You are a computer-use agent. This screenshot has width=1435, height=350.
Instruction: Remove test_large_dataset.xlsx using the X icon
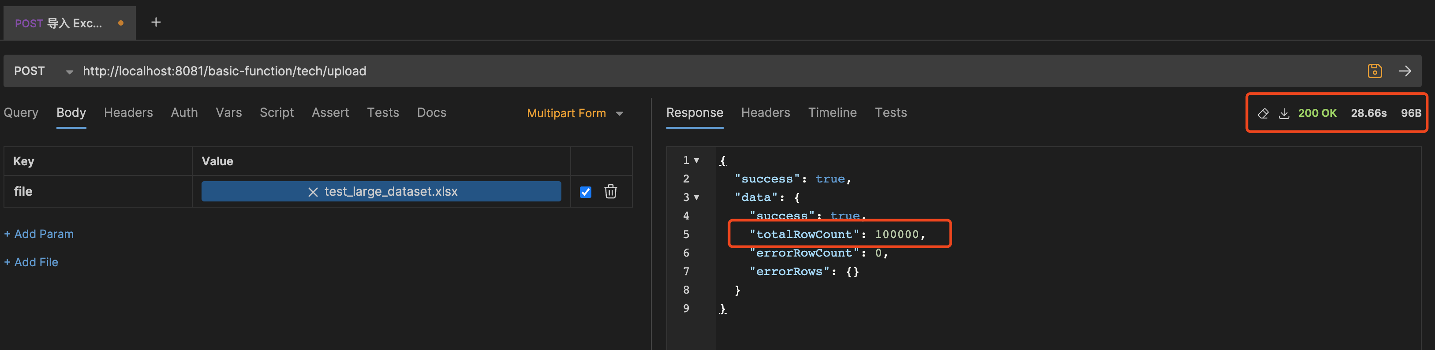313,192
